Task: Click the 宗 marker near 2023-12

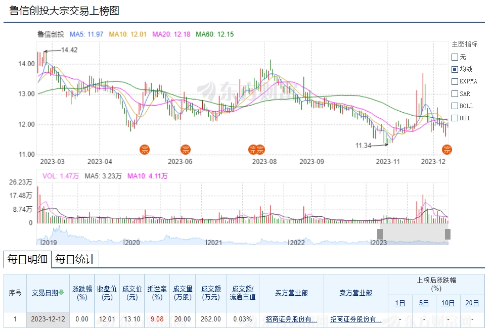Action: coord(447,149)
